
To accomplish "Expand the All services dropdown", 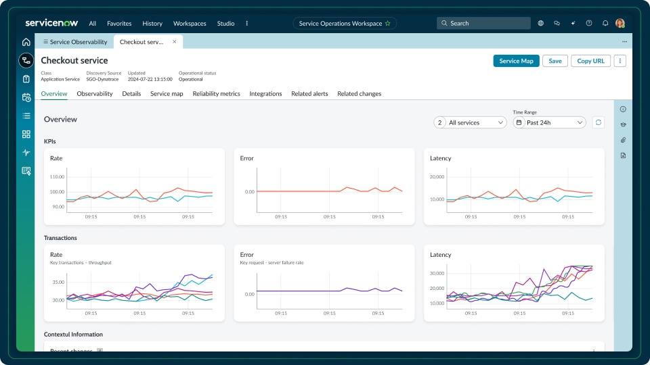I will (470, 122).
